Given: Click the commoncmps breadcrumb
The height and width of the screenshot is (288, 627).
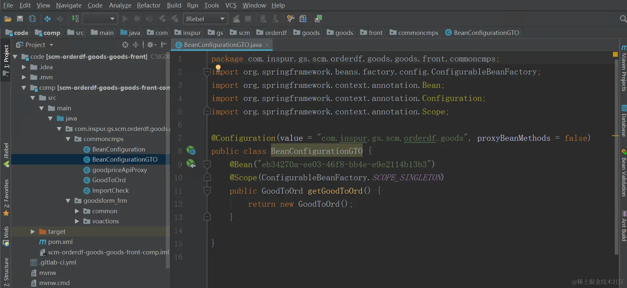Looking at the screenshot, I should pos(414,33).
